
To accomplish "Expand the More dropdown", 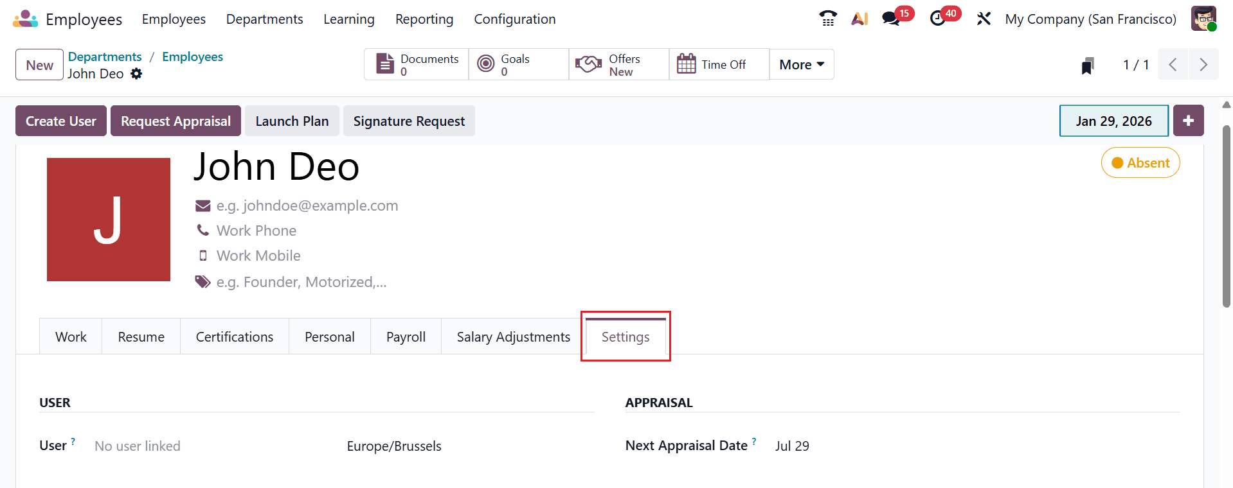I will pyautogui.click(x=802, y=64).
